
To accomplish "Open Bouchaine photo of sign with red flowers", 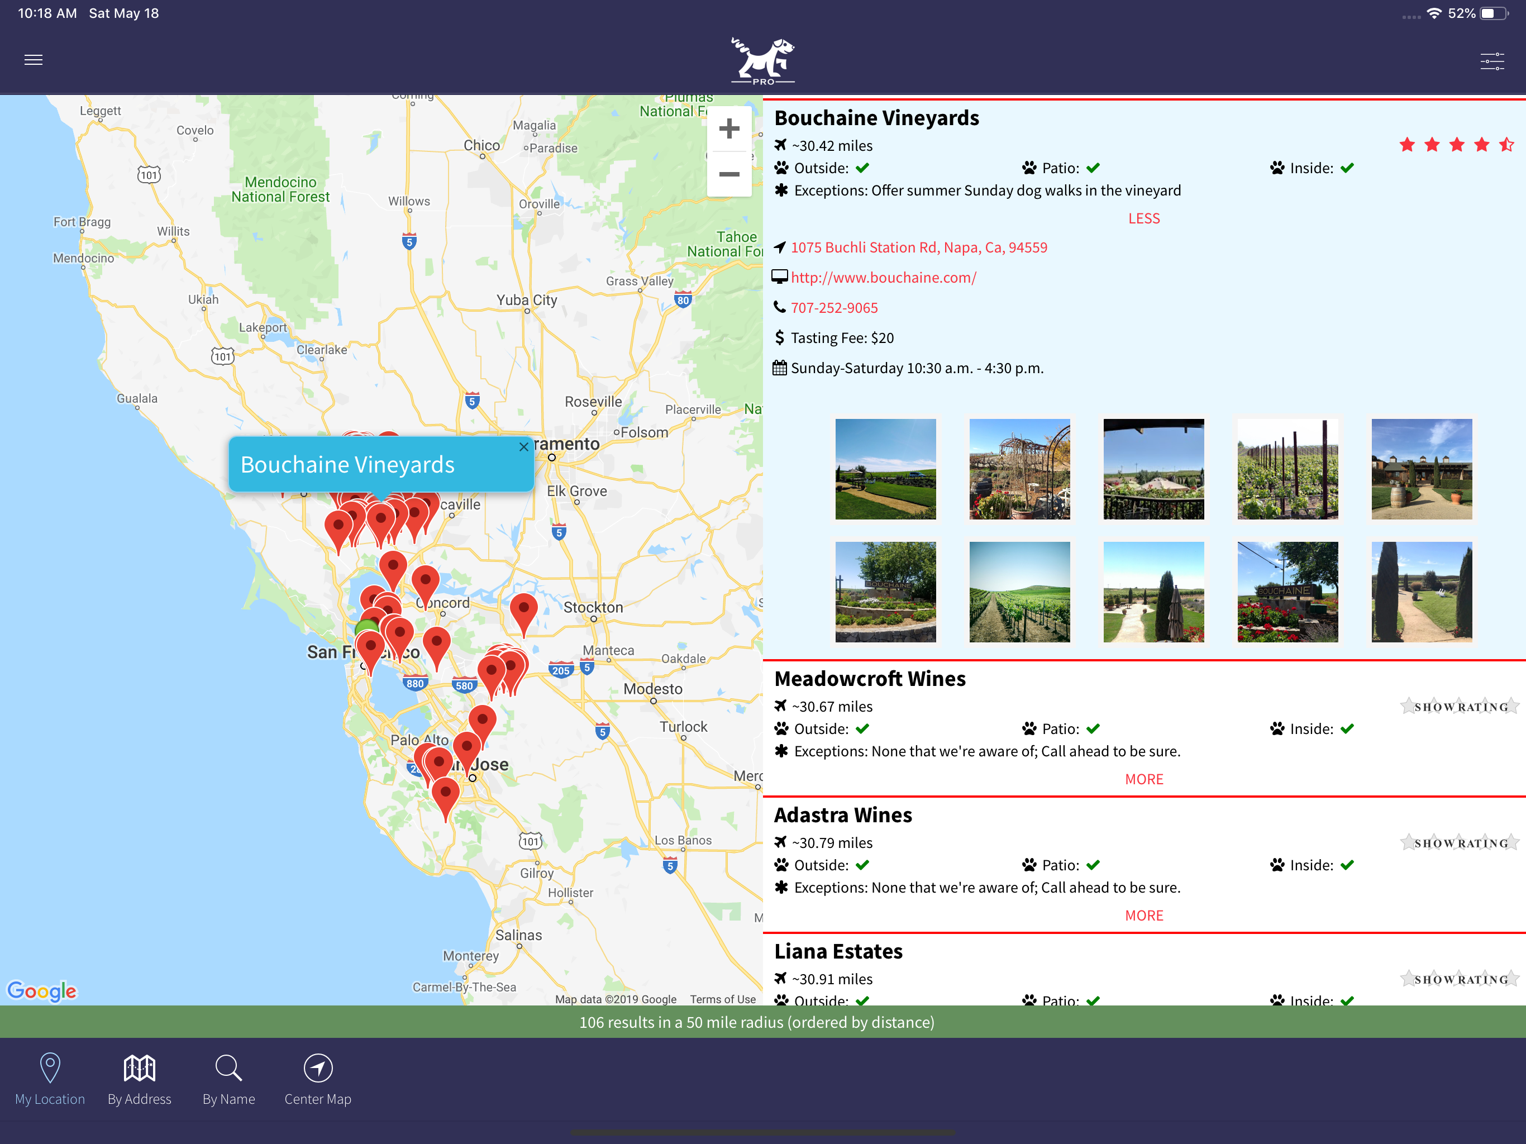I will [x=1287, y=592].
